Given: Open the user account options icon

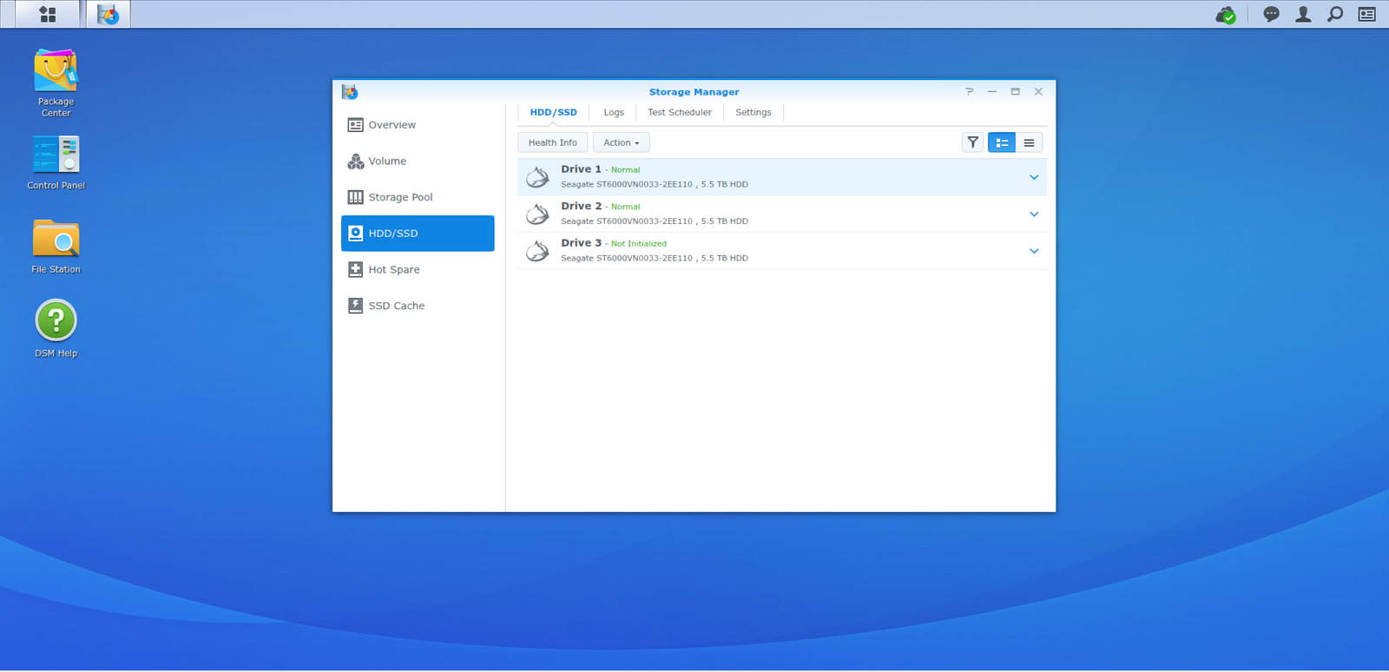Looking at the screenshot, I should click(x=1303, y=14).
